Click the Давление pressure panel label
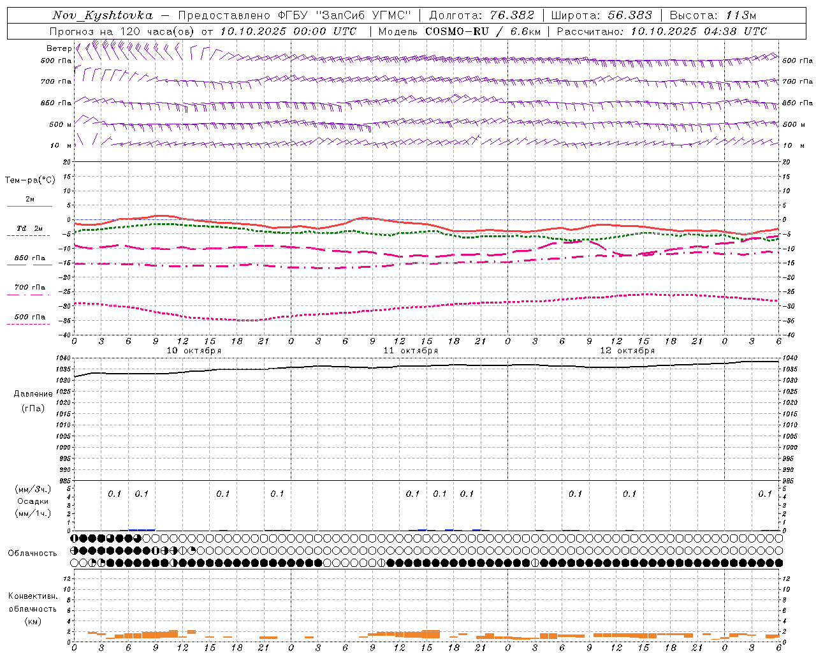 point(33,394)
